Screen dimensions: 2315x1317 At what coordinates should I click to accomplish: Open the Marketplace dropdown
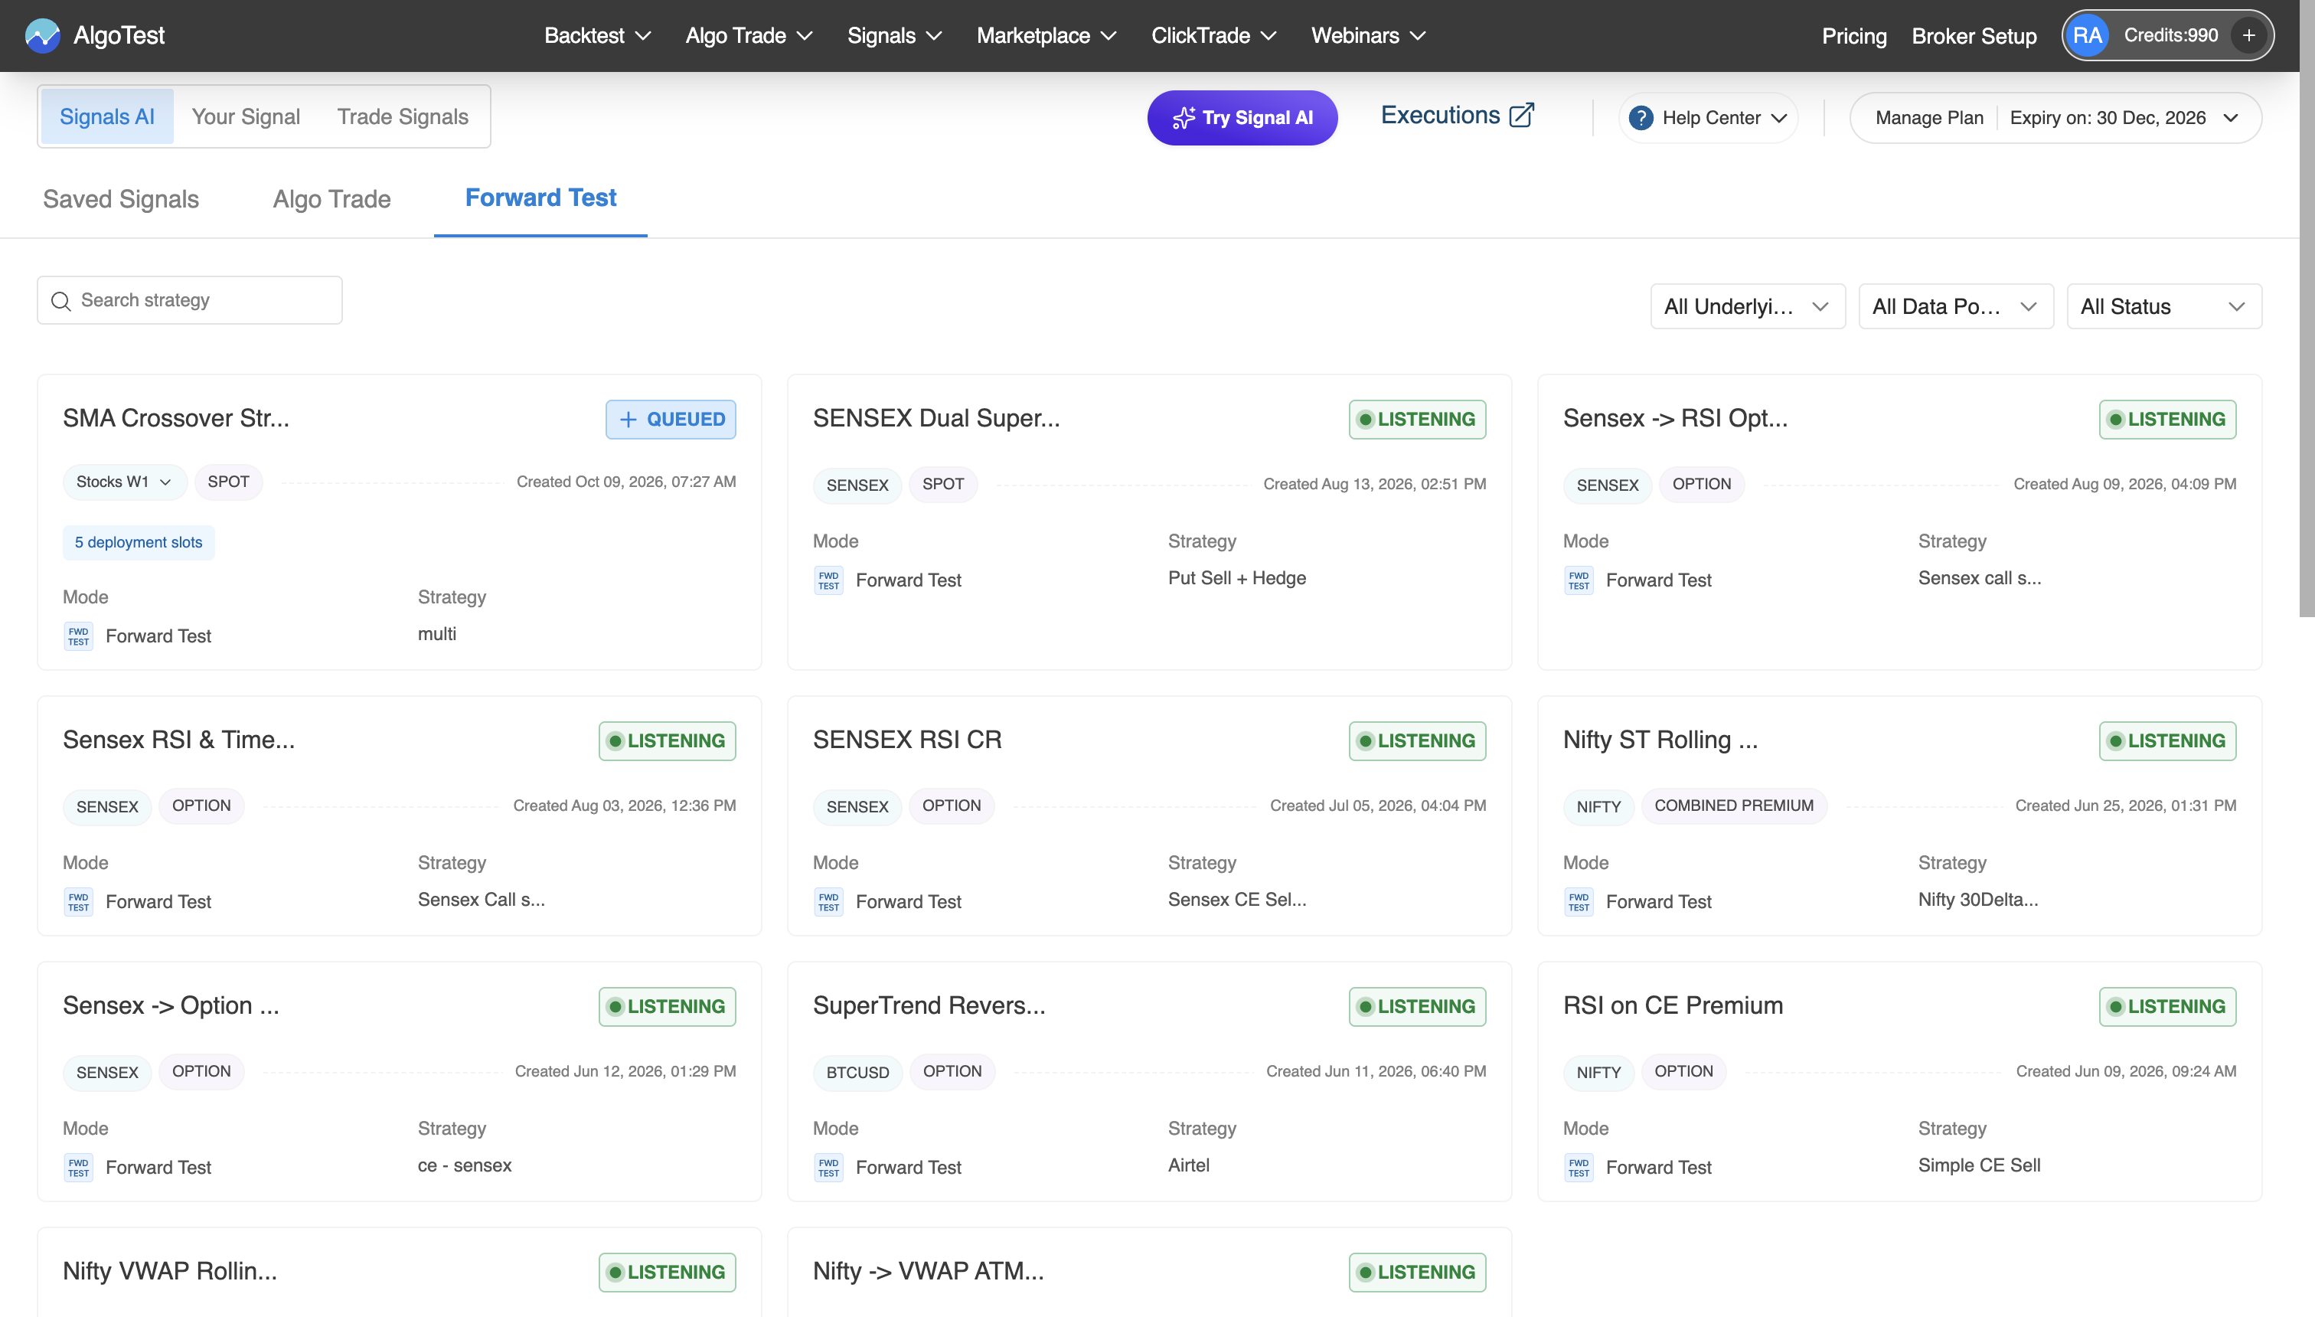[1046, 35]
